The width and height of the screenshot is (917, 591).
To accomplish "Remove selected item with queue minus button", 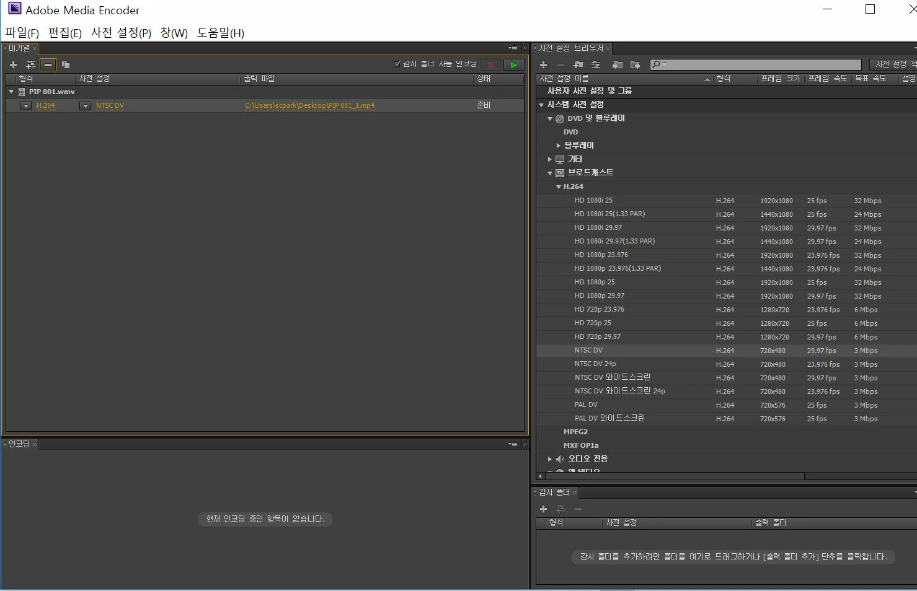I will (x=48, y=64).
